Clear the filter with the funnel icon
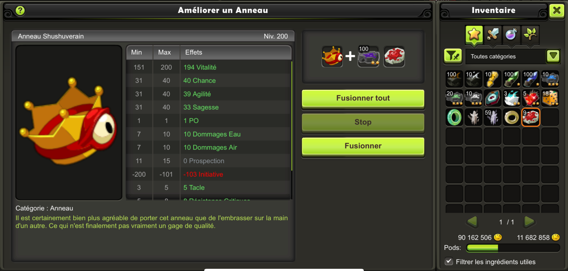The height and width of the screenshot is (271, 568). coord(453,56)
